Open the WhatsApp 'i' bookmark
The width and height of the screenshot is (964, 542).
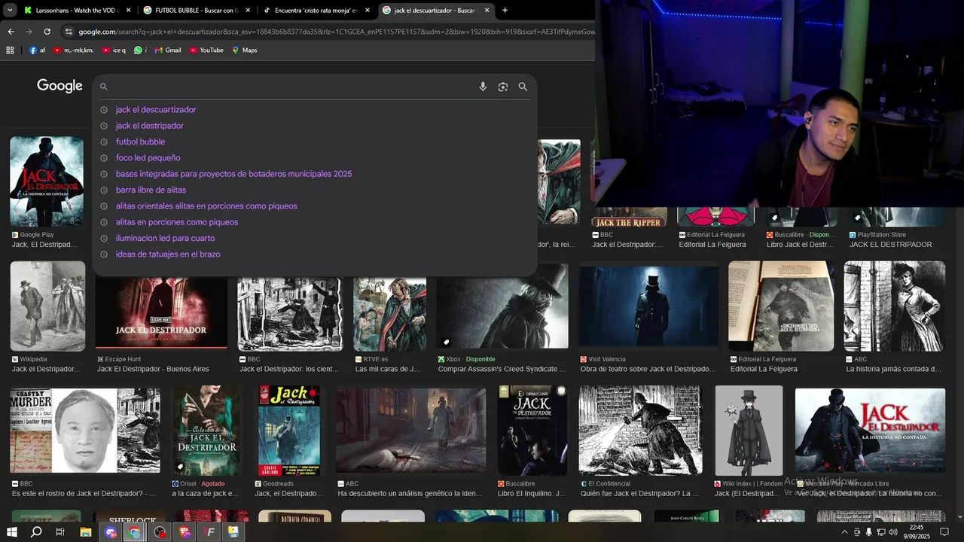click(x=140, y=50)
